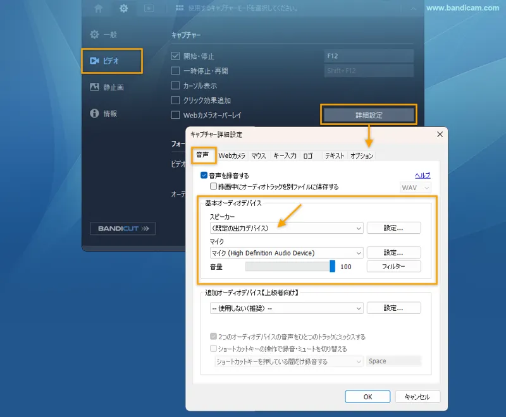Open the 詳細設定 button
This screenshot has width=506, height=417.
point(369,115)
